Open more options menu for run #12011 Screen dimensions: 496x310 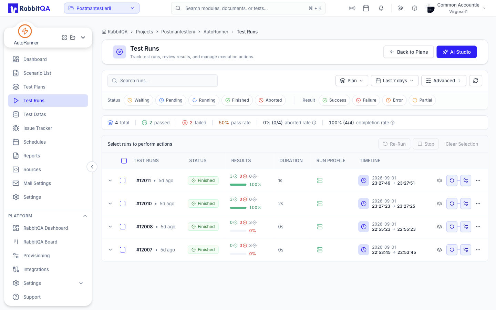(x=478, y=180)
